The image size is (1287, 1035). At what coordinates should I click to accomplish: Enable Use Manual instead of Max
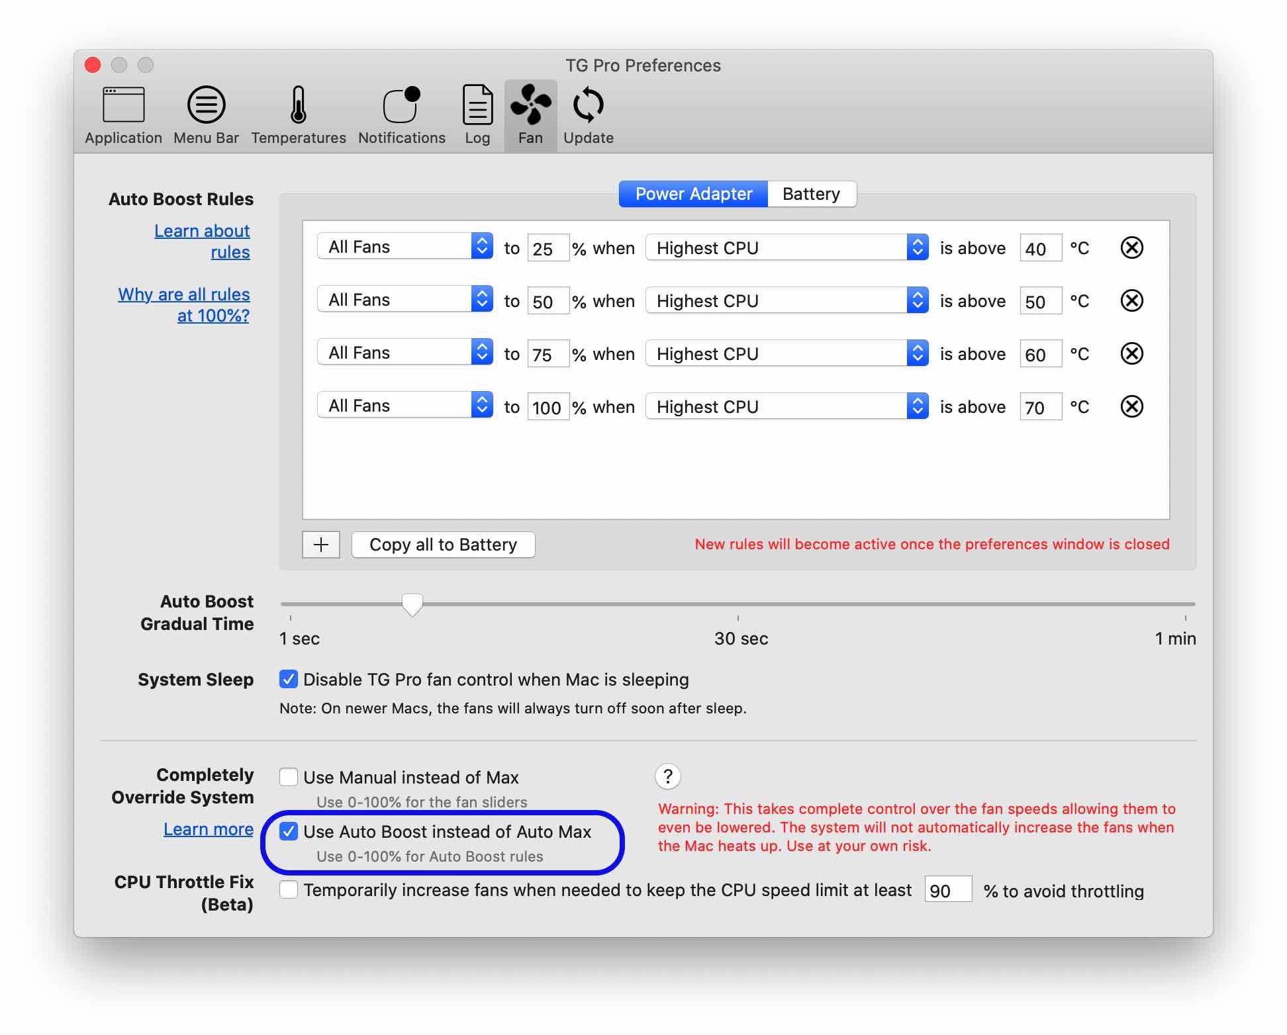click(289, 777)
